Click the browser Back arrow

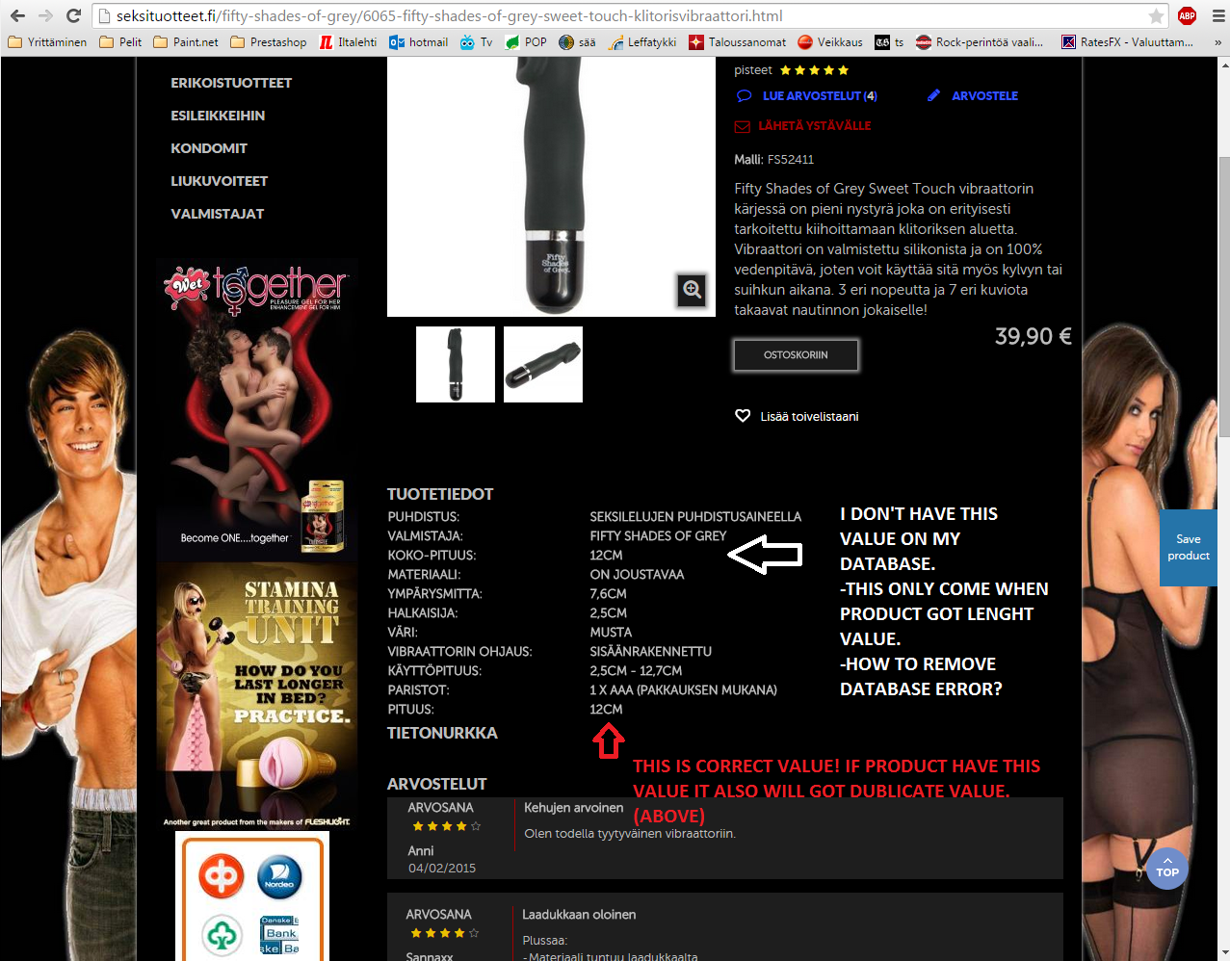tap(17, 15)
